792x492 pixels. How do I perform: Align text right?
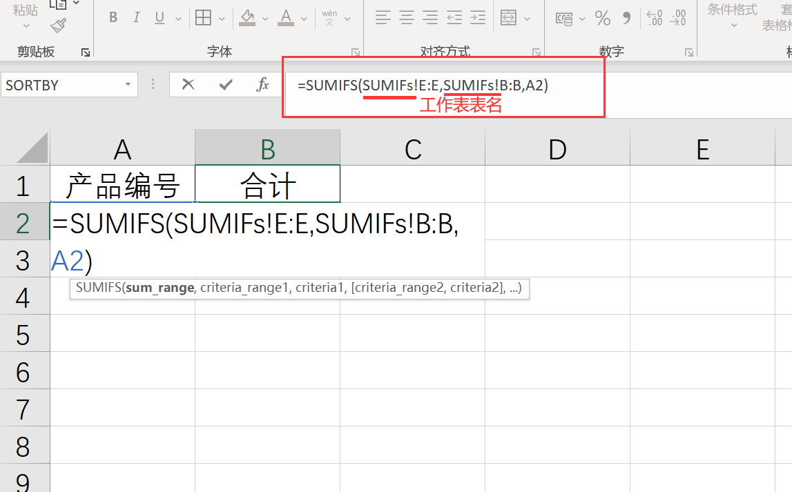430,18
